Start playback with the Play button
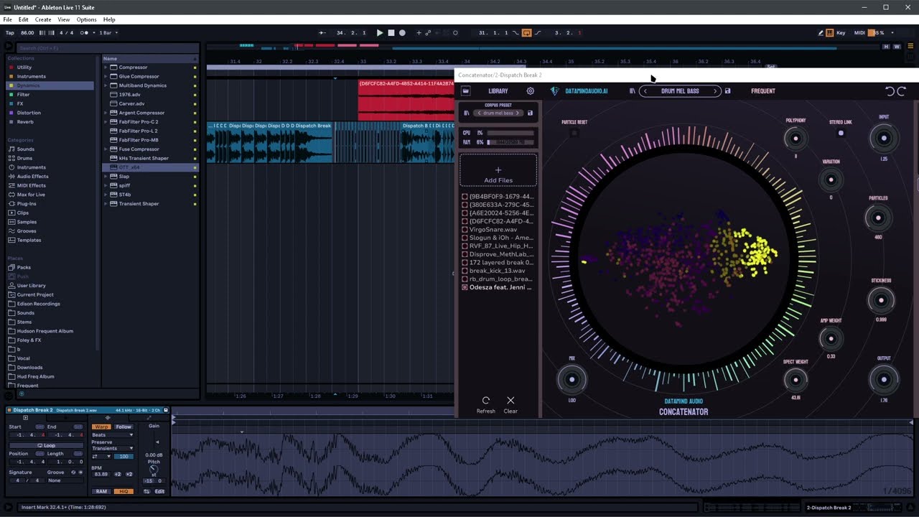Screen dimensions: 919x517 tap(380, 33)
